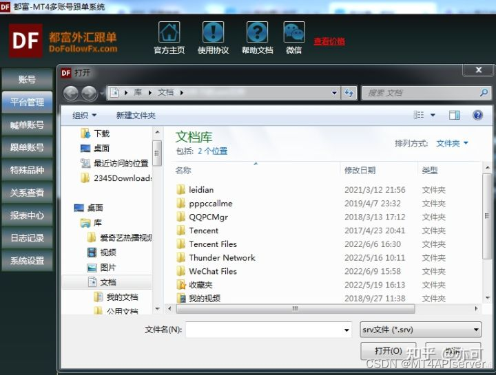Image resolution: width=496 pixels, height=375 pixels.
Task: Click the refresh button beside address bar
Action: 349,93
